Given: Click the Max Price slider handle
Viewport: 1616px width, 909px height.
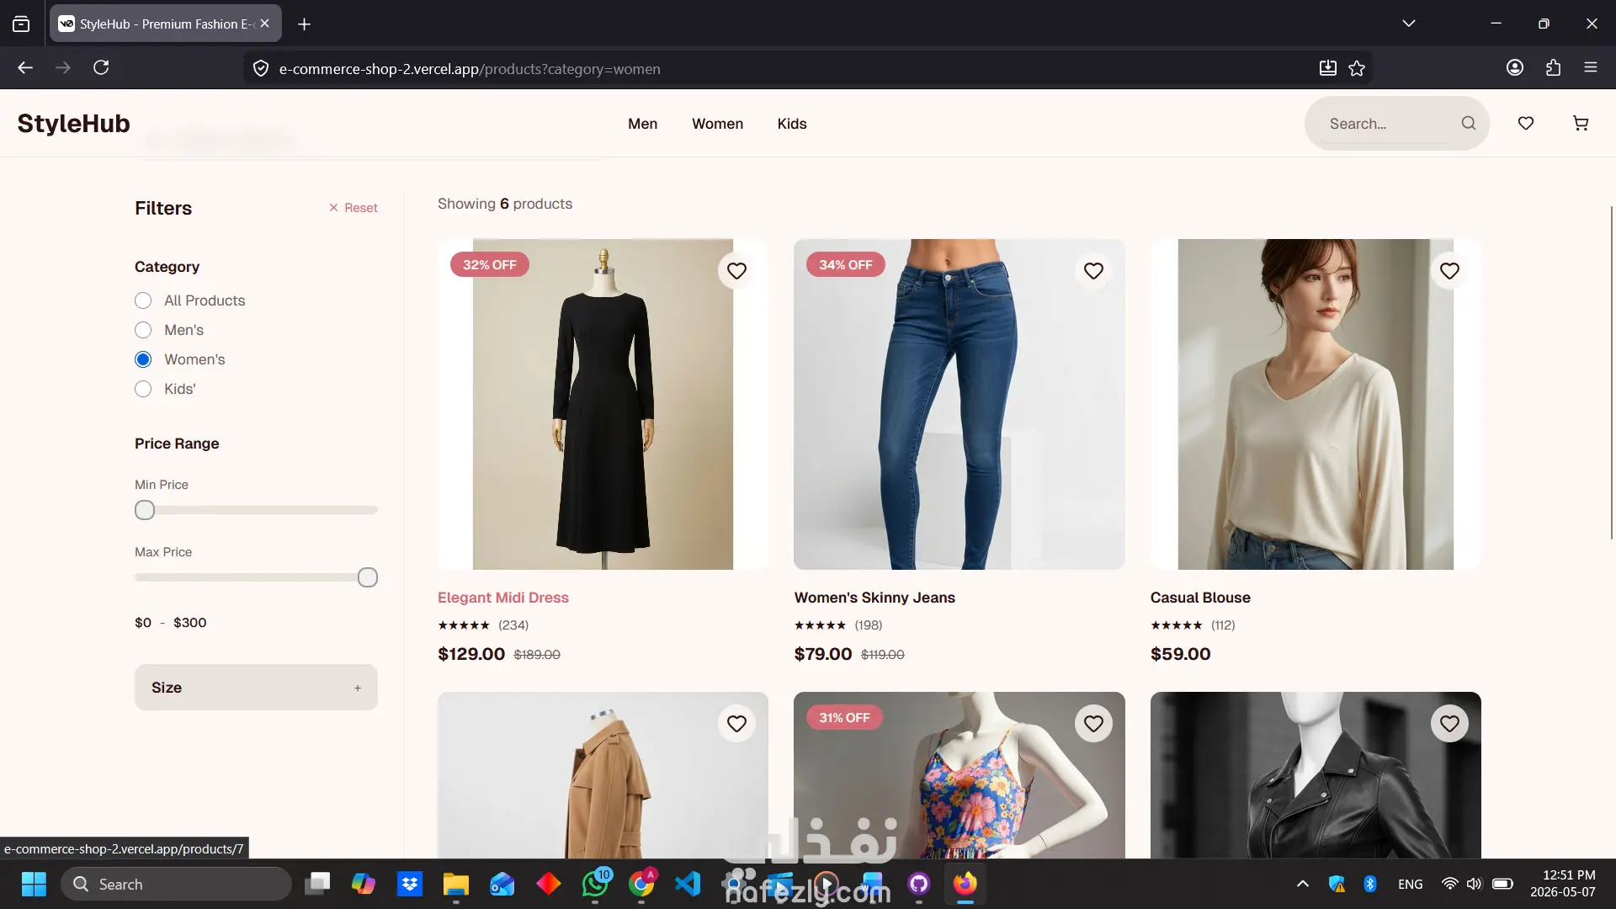Looking at the screenshot, I should pyautogui.click(x=368, y=577).
